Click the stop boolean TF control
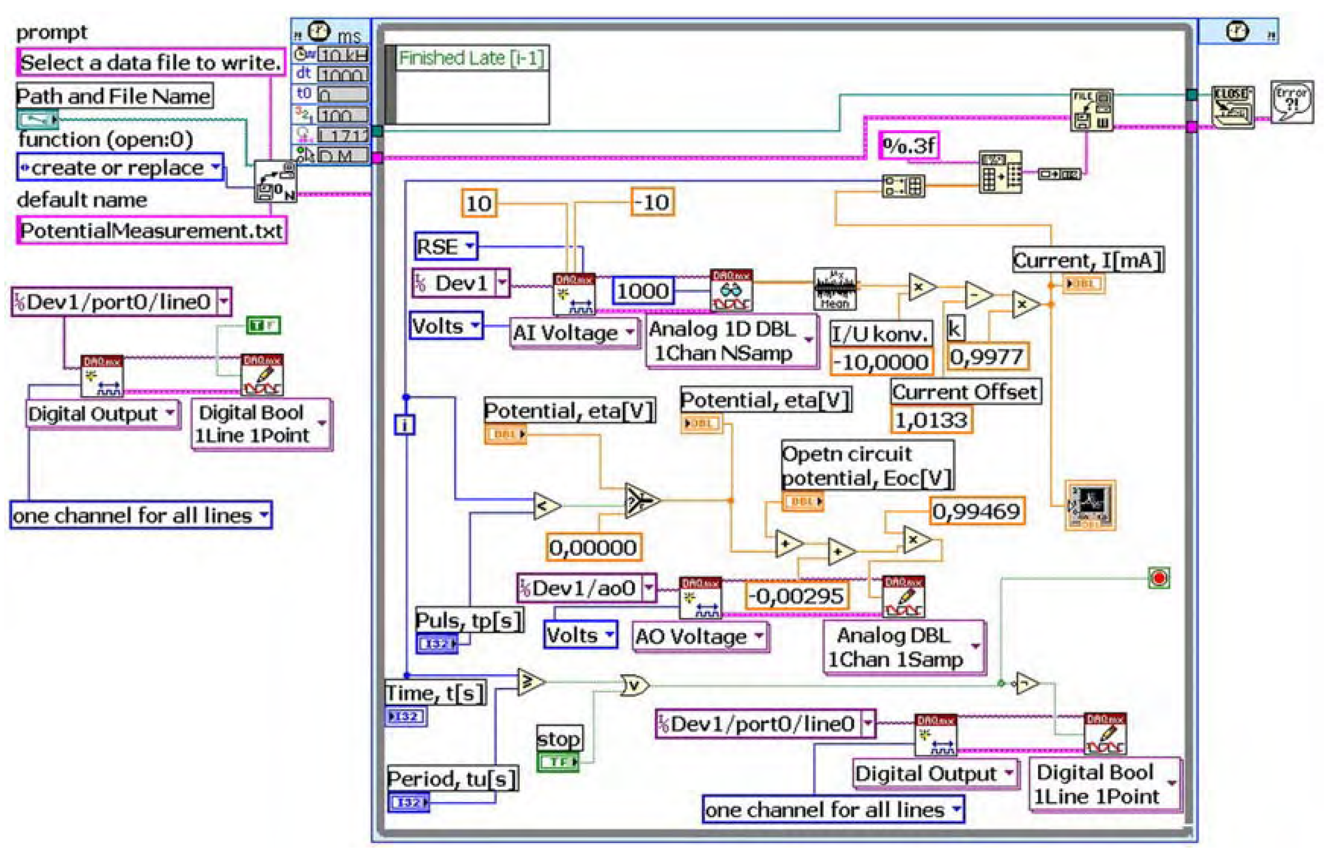Screen dimensions: 1328x859 [x=558, y=762]
